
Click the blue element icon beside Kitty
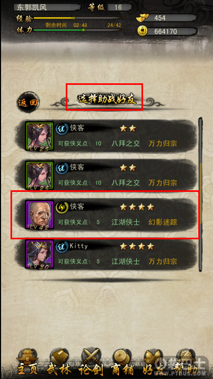coord(61,247)
